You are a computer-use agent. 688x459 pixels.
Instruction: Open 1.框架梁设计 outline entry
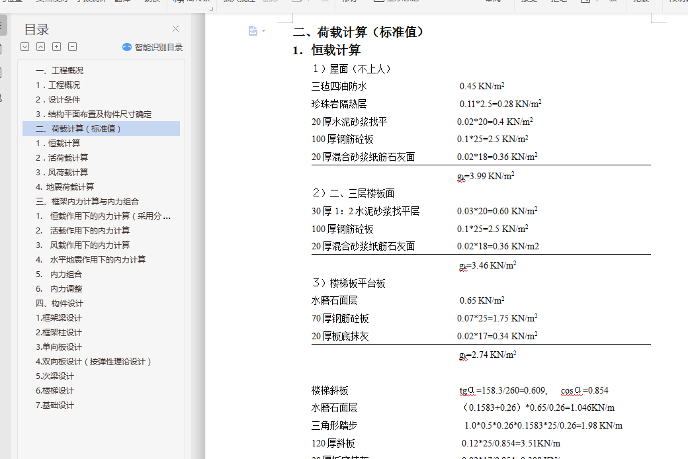pyautogui.click(x=59, y=317)
